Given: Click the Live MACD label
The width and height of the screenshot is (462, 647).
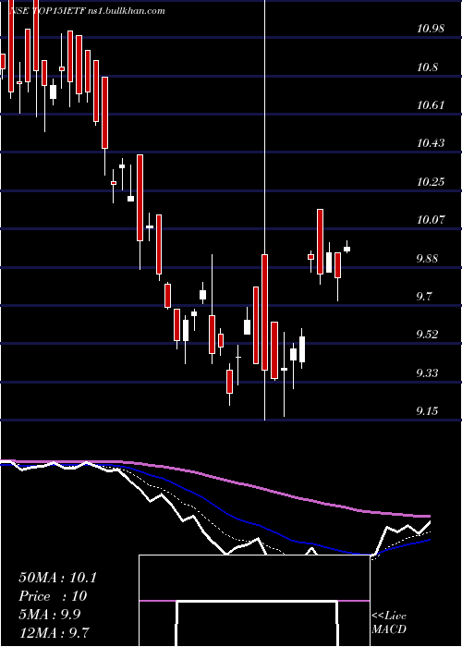Looking at the screenshot, I should [389, 622].
